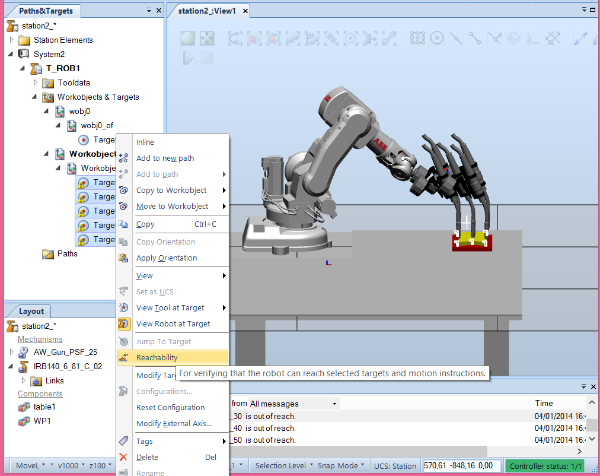600x476 pixels.
Task: Click the station2 icon in Layout browser
Action: pos(12,326)
